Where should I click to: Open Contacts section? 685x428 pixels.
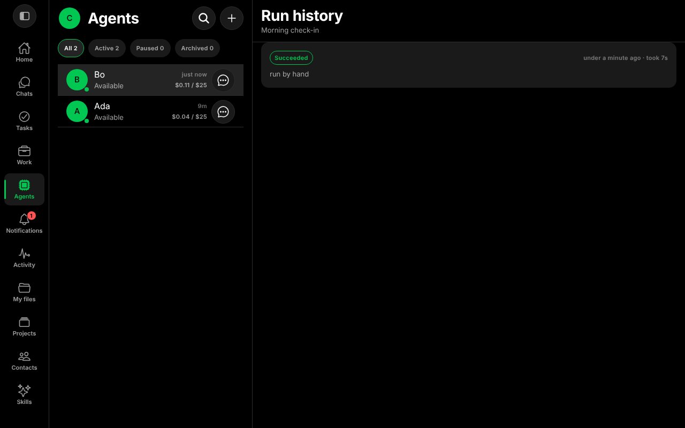[x=24, y=361]
